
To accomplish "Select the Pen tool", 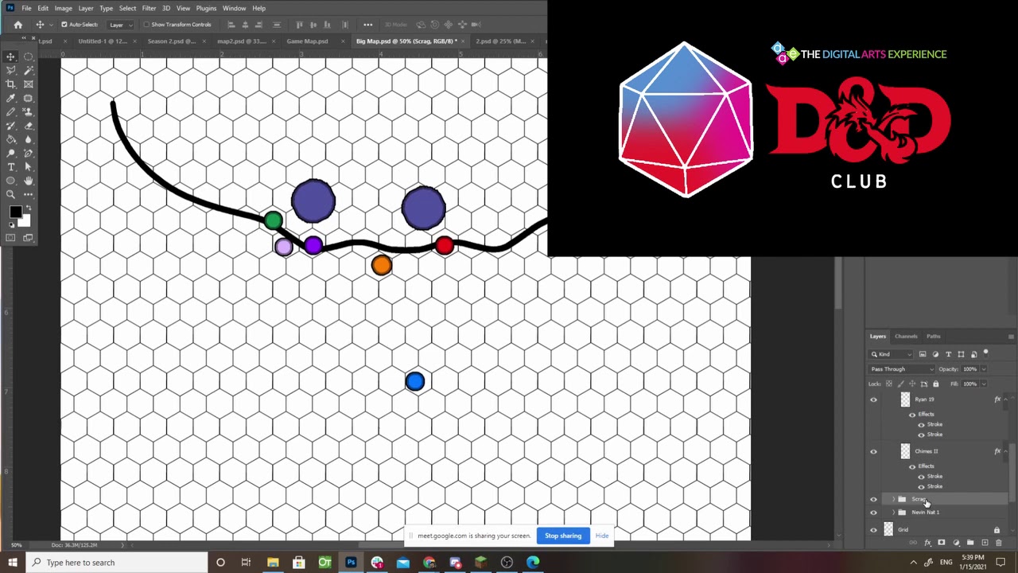I will coord(29,153).
